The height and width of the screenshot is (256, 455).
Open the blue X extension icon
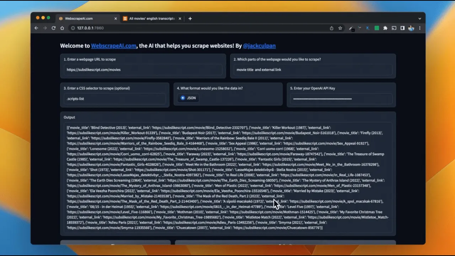[x=368, y=28]
